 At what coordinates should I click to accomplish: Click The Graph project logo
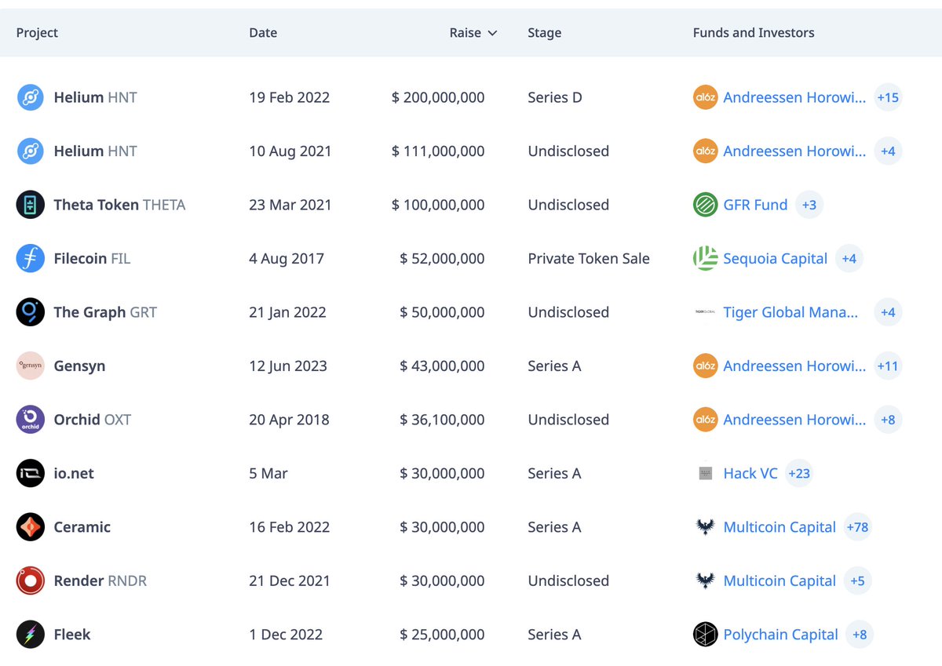(31, 312)
